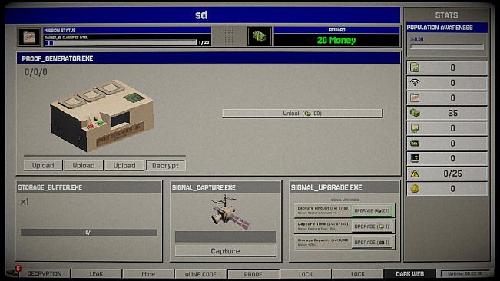500x281 pixels.
Task: Click the MISSION STATUS label
Action: [x=60, y=31]
